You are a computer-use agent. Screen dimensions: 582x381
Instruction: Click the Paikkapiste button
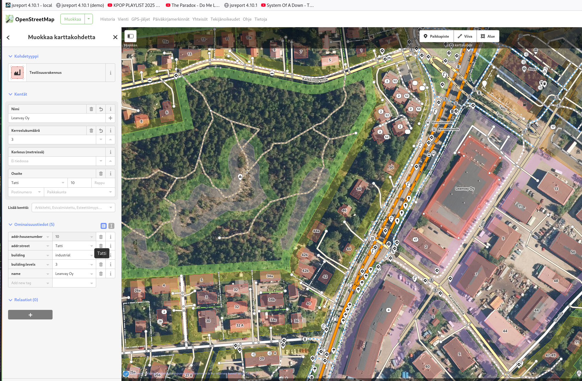coord(436,36)
